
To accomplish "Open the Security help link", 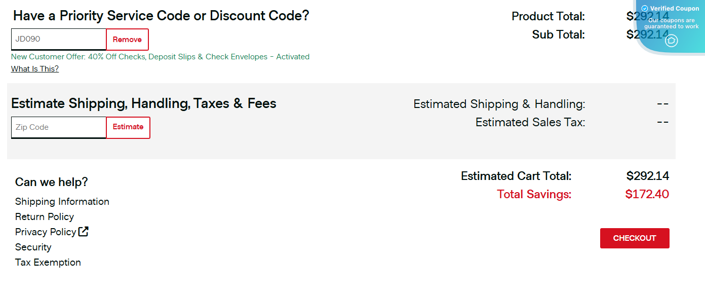I will point(33,247).
